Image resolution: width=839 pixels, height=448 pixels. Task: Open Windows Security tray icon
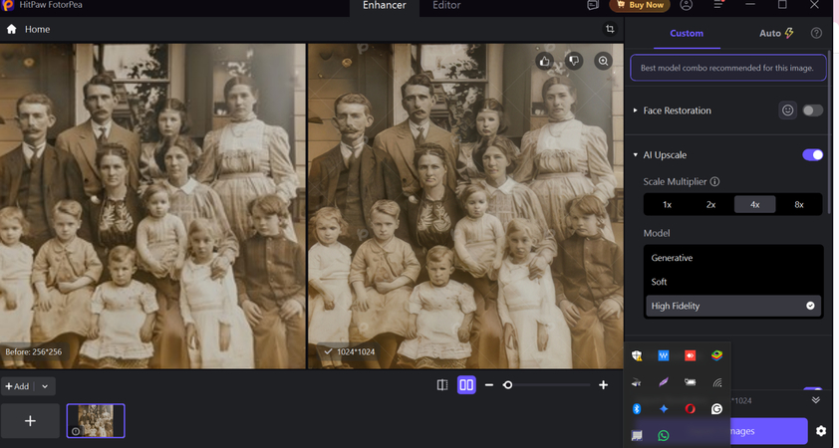pyautogui.click(x=637, y=355)
